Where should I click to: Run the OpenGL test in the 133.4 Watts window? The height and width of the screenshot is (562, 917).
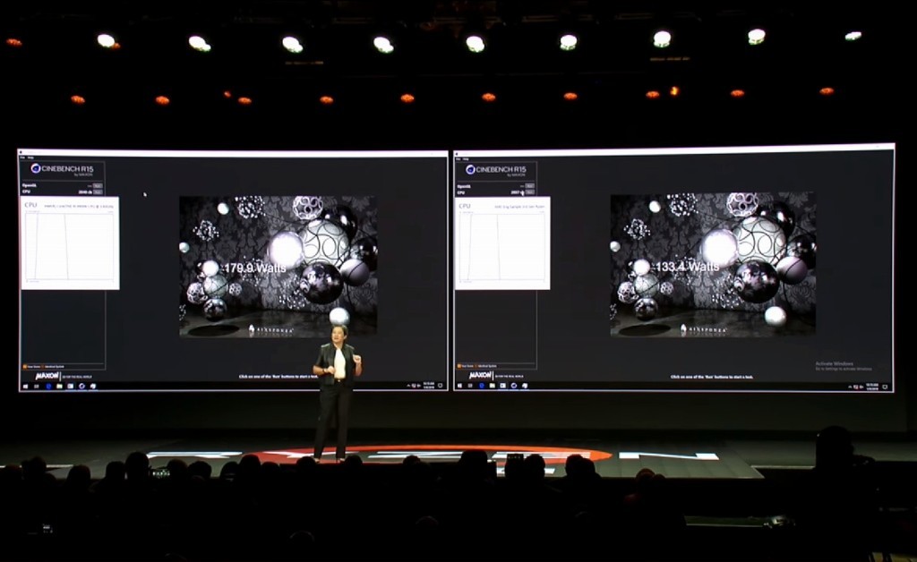530,186
